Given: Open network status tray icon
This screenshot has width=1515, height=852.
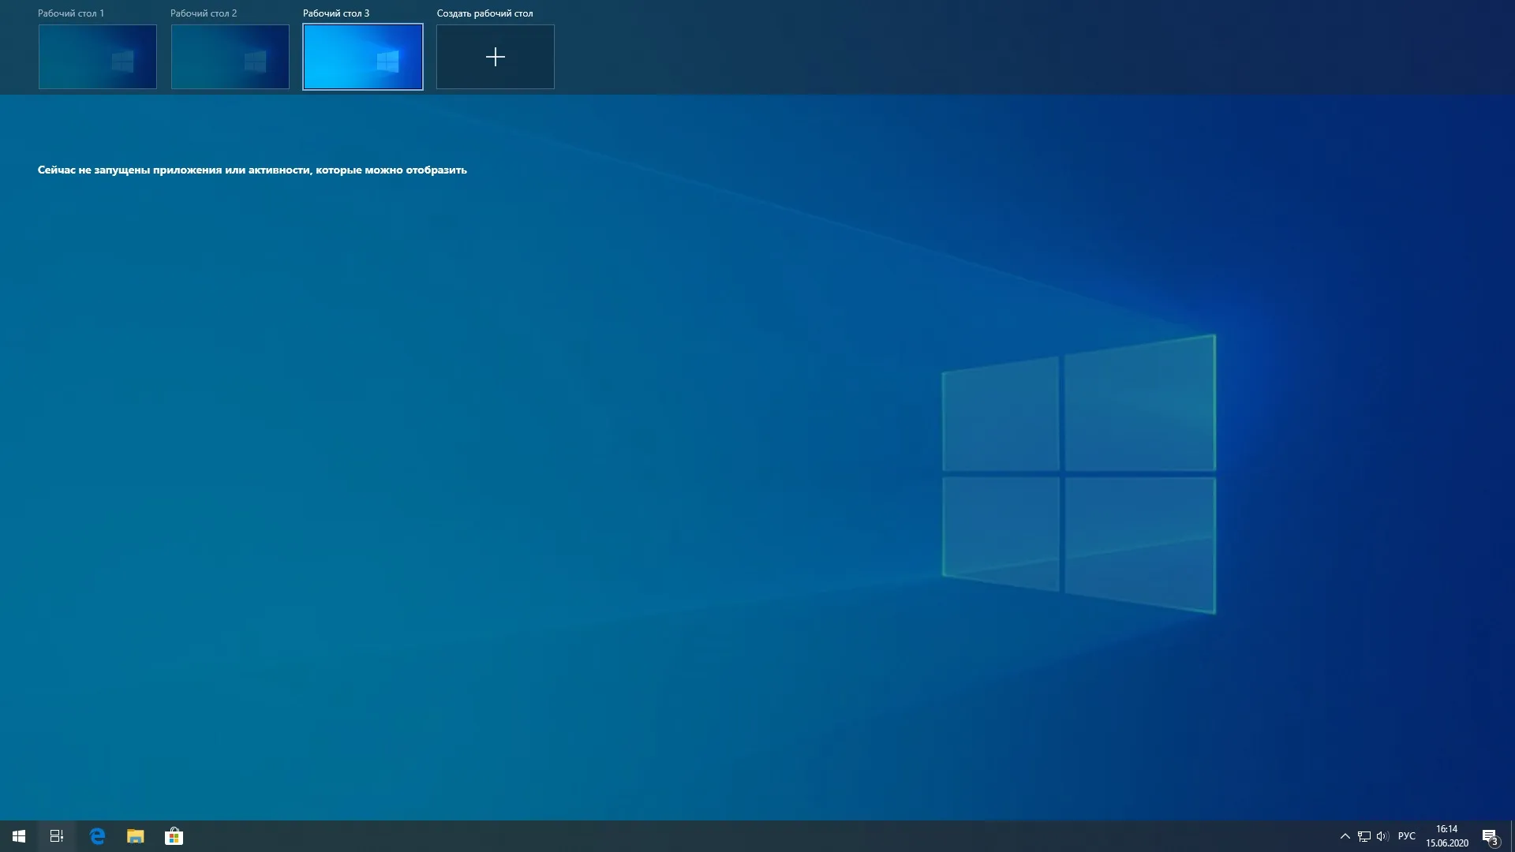Looking at the screenshot, I should point(1364,836).
